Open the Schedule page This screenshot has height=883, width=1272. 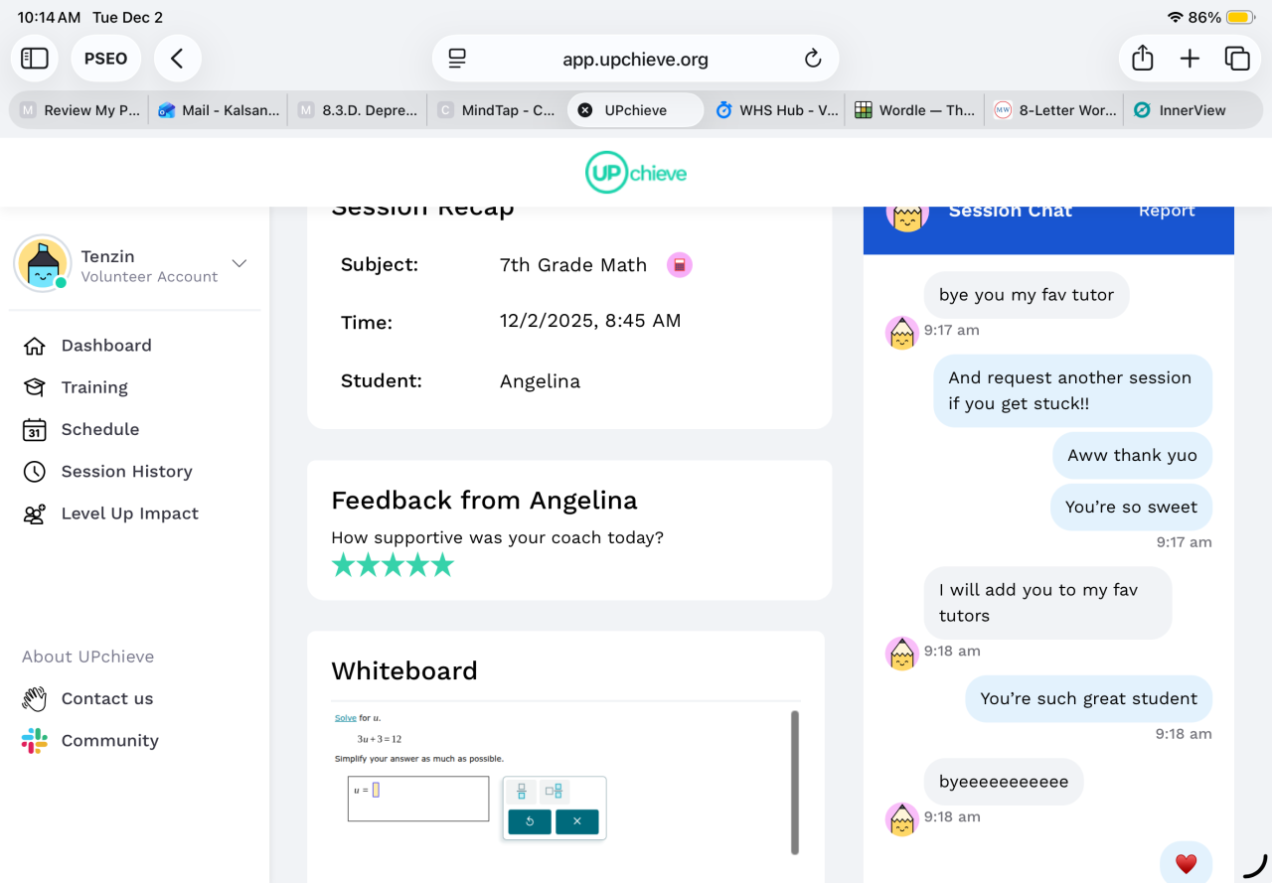coord(100,429)
